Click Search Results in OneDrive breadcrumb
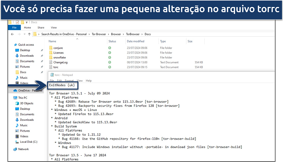Image resolution: width=283 pixels, height=162 pixels. point(64,34)
